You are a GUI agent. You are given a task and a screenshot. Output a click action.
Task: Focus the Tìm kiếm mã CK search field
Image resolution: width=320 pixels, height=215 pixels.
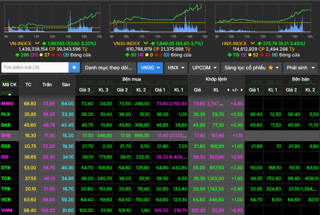tap(35, 67)
